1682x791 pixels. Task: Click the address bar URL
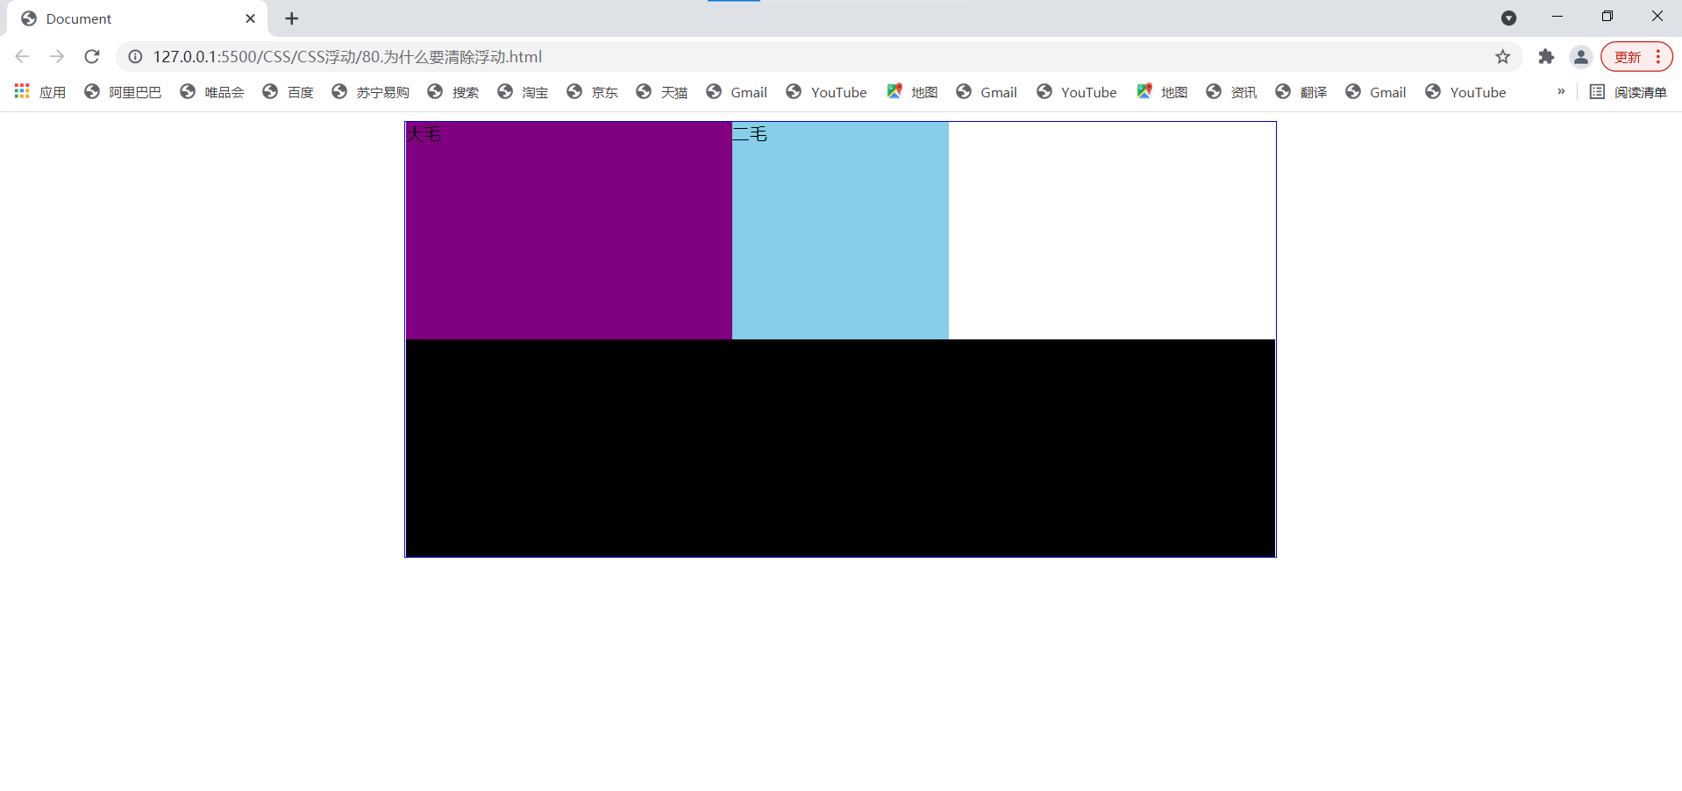click(x=347, y=57)
